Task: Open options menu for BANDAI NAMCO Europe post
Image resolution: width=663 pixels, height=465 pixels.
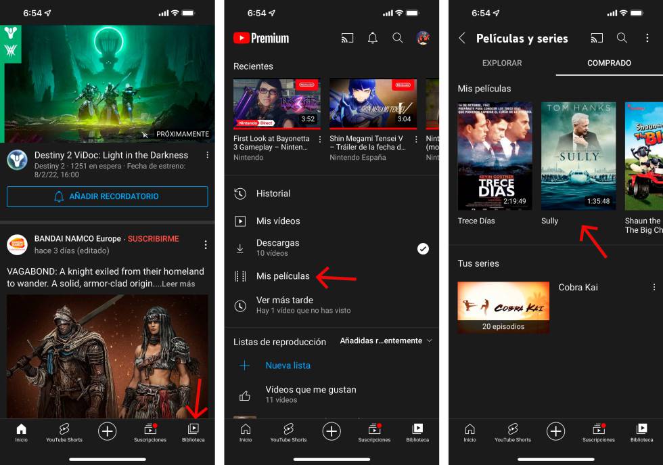Action: coord(206,244)
